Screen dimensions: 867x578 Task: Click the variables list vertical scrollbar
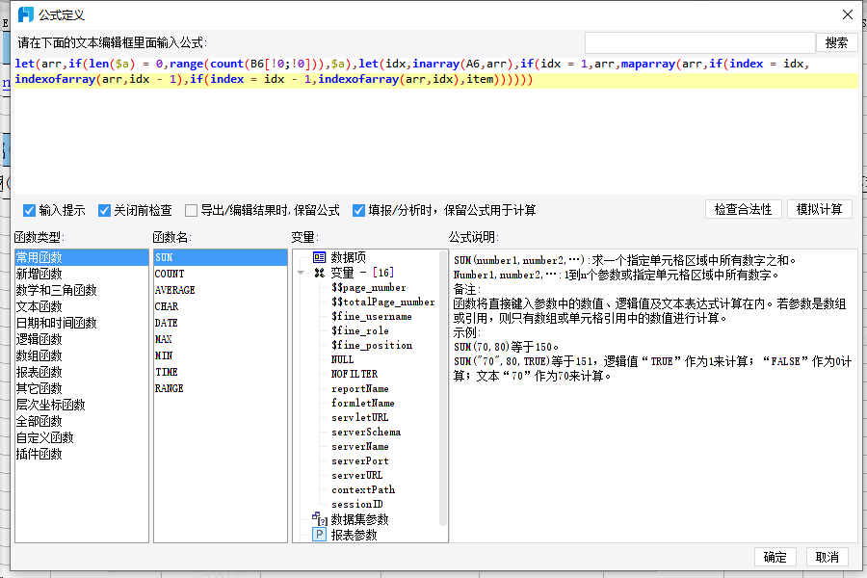coord(443,385)
